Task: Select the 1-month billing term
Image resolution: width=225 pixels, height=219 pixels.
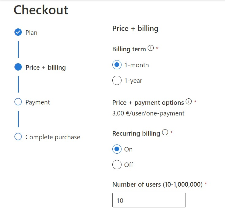Action: click(117, 65)
